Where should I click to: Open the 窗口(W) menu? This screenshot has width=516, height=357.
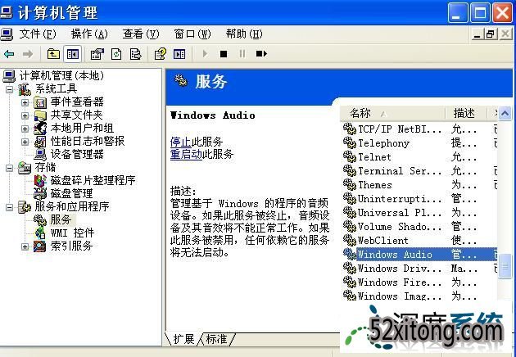point(192,34)
